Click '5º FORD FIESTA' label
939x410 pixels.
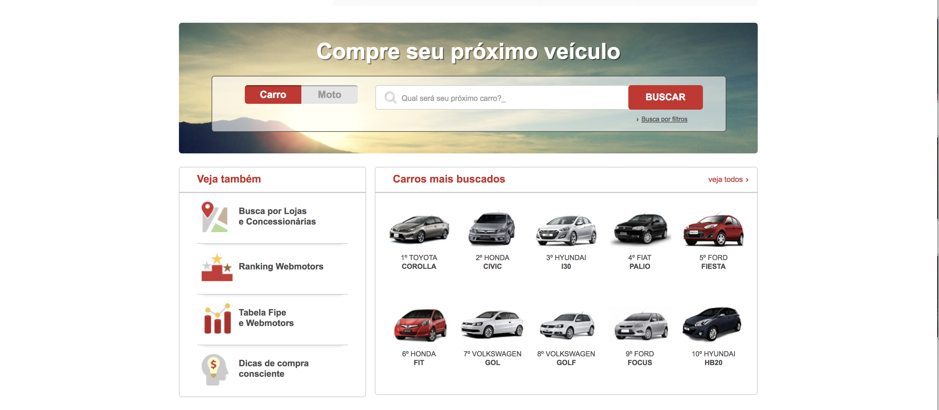(713, 262)
